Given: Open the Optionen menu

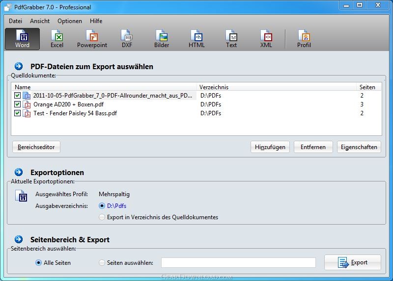Looking at the screenshot, I should (x=70, y=21).
